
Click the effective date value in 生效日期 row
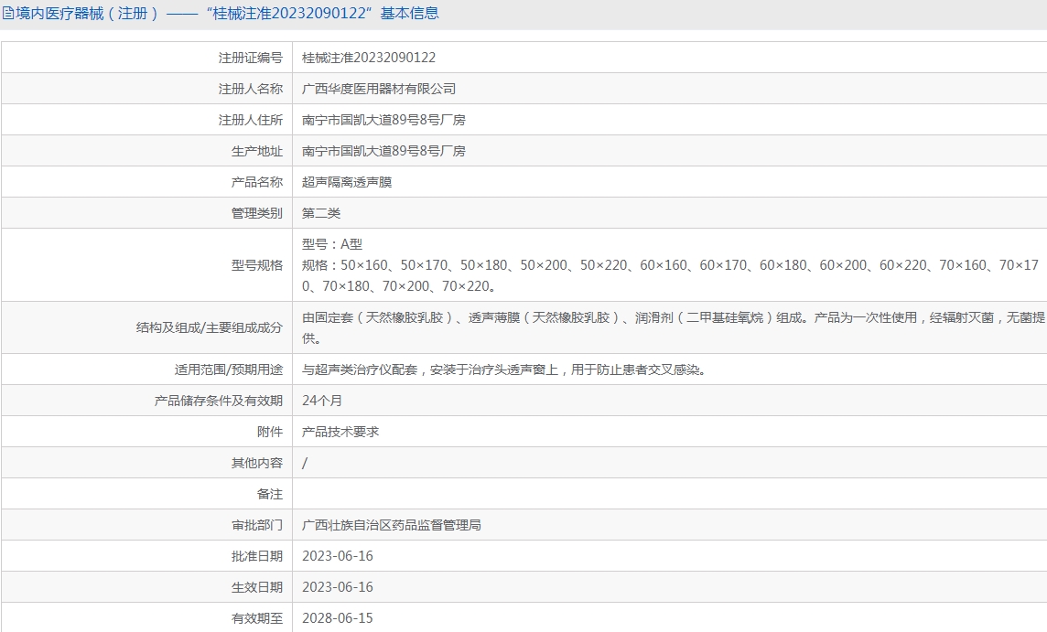[338, 587]
